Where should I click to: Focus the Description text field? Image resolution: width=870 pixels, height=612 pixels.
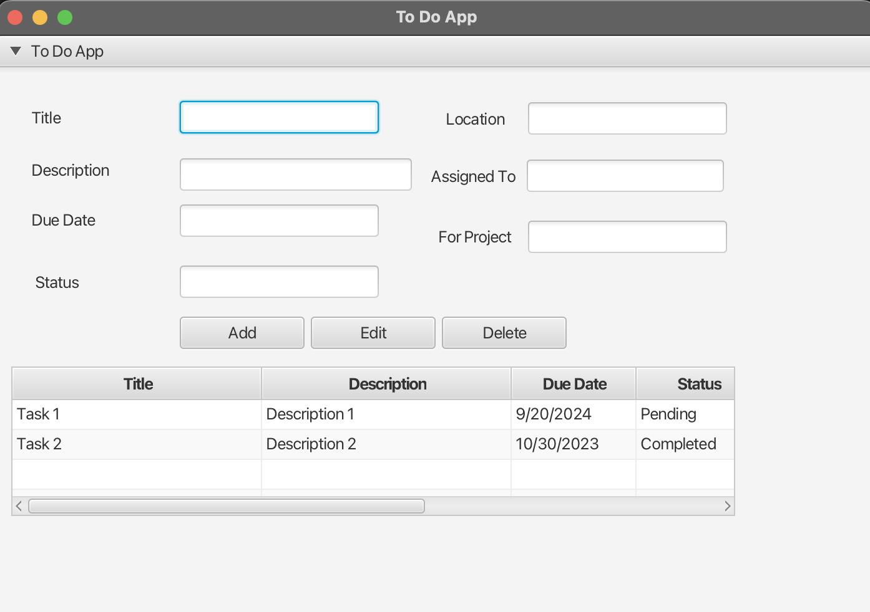[295, 175]
